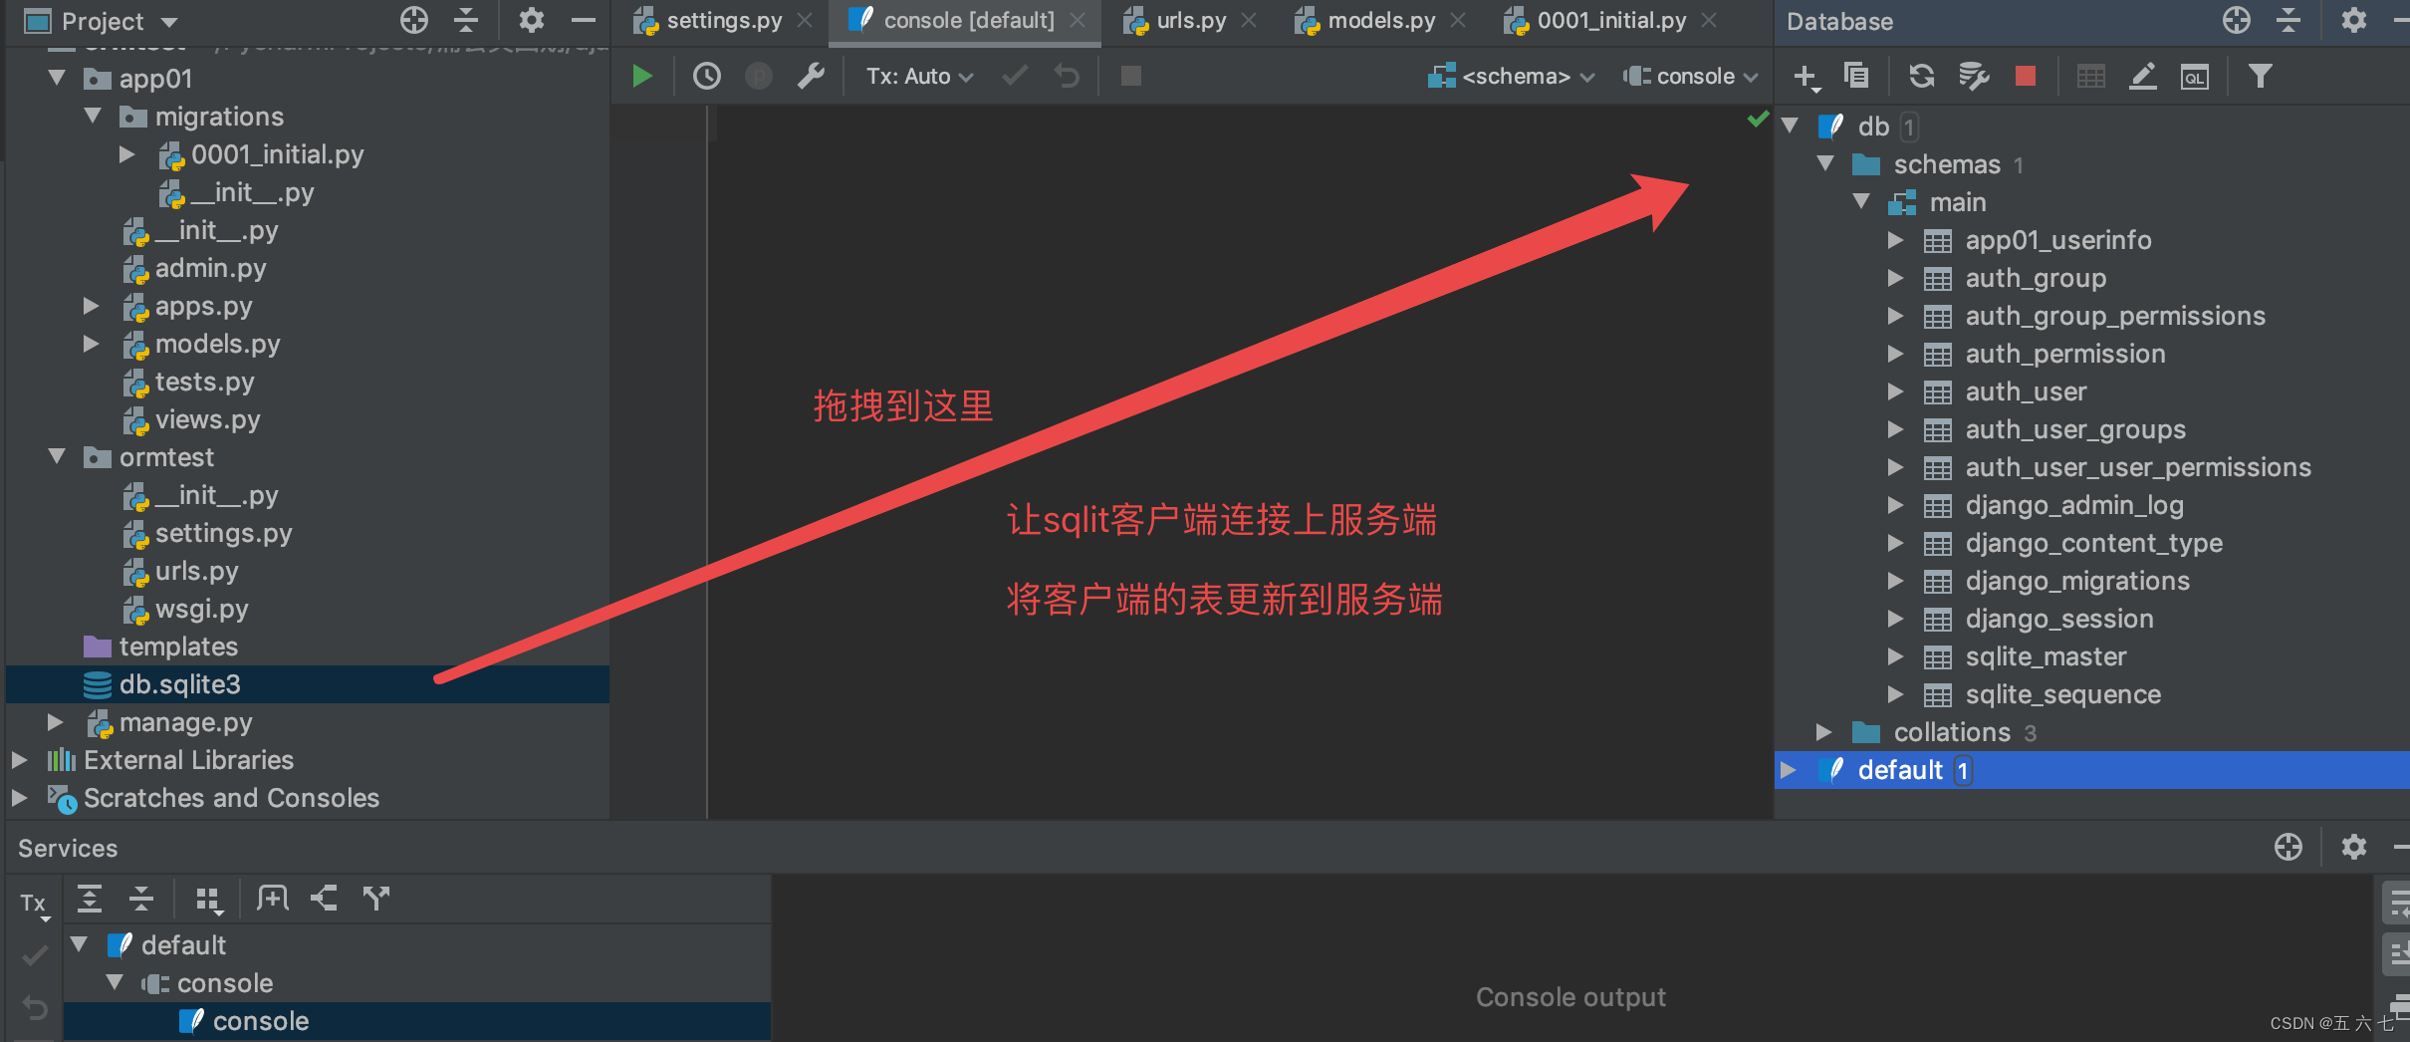Click the rollback arrow in console toolbar
Screen dimensions: 2410x1042
(1067, 76)
